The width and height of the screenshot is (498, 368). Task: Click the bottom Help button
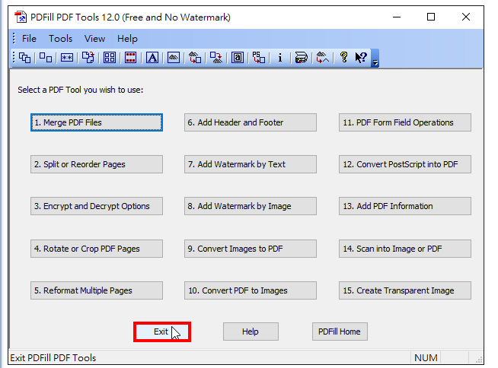click(x=251, y=332)
